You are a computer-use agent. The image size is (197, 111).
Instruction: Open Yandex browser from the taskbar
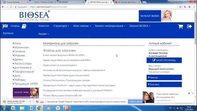coord(58,108)
